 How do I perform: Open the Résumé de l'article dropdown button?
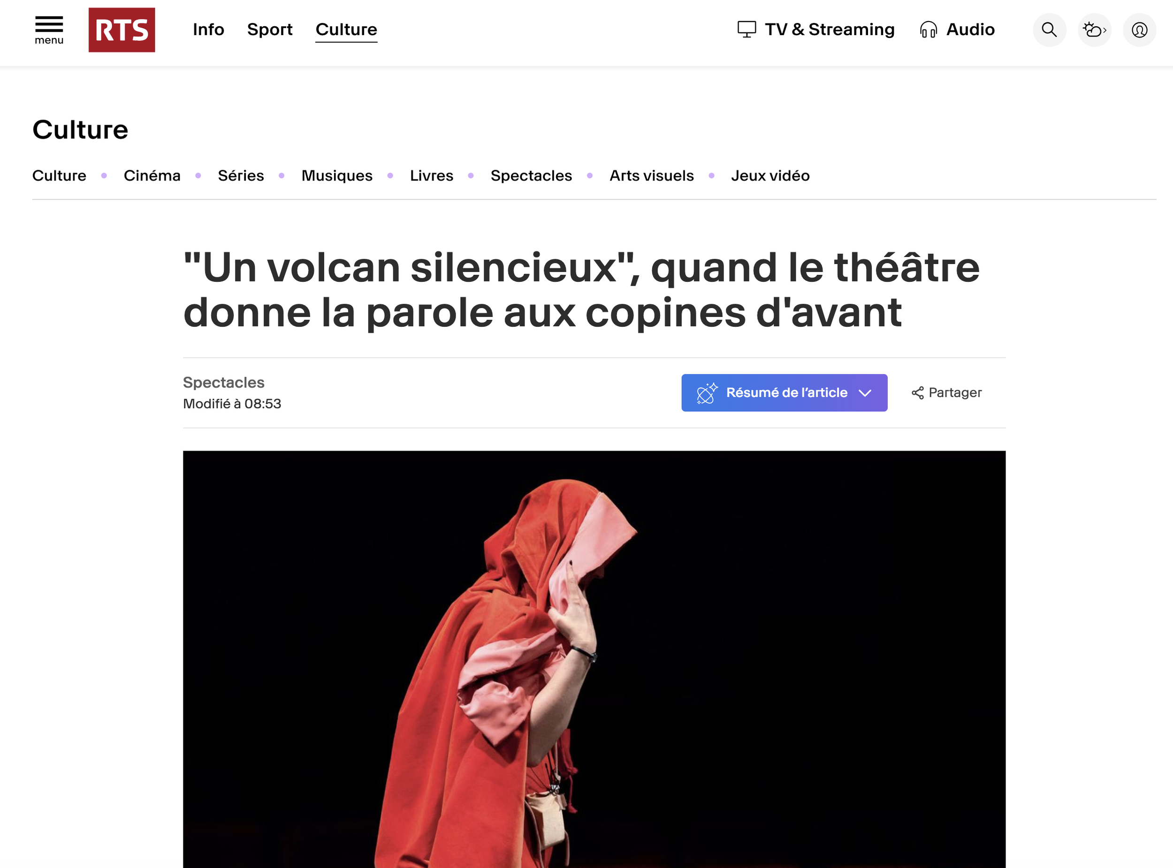784,393
